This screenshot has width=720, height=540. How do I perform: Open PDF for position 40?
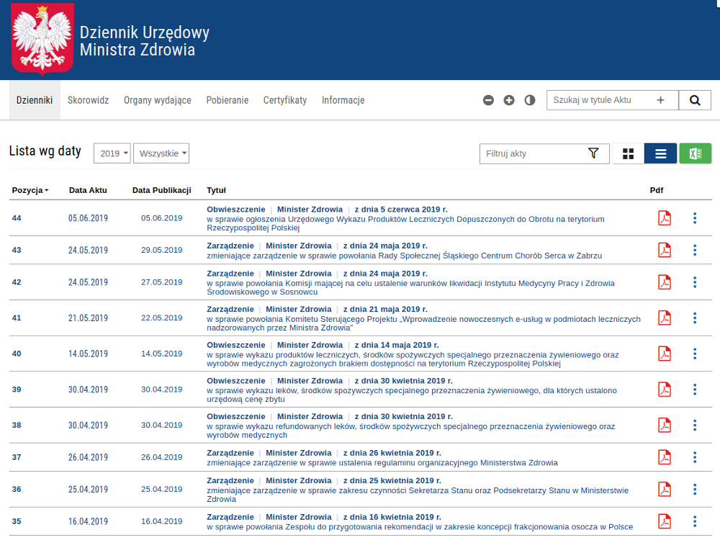pos(664,354)
